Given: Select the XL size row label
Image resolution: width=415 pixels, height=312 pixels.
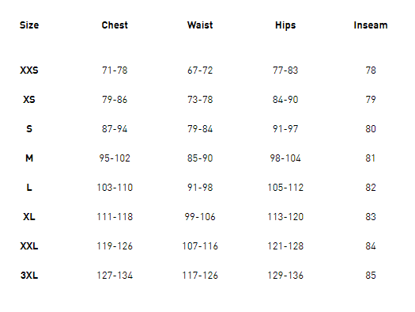Looking at the screenshot, I should tap(29, 216).
